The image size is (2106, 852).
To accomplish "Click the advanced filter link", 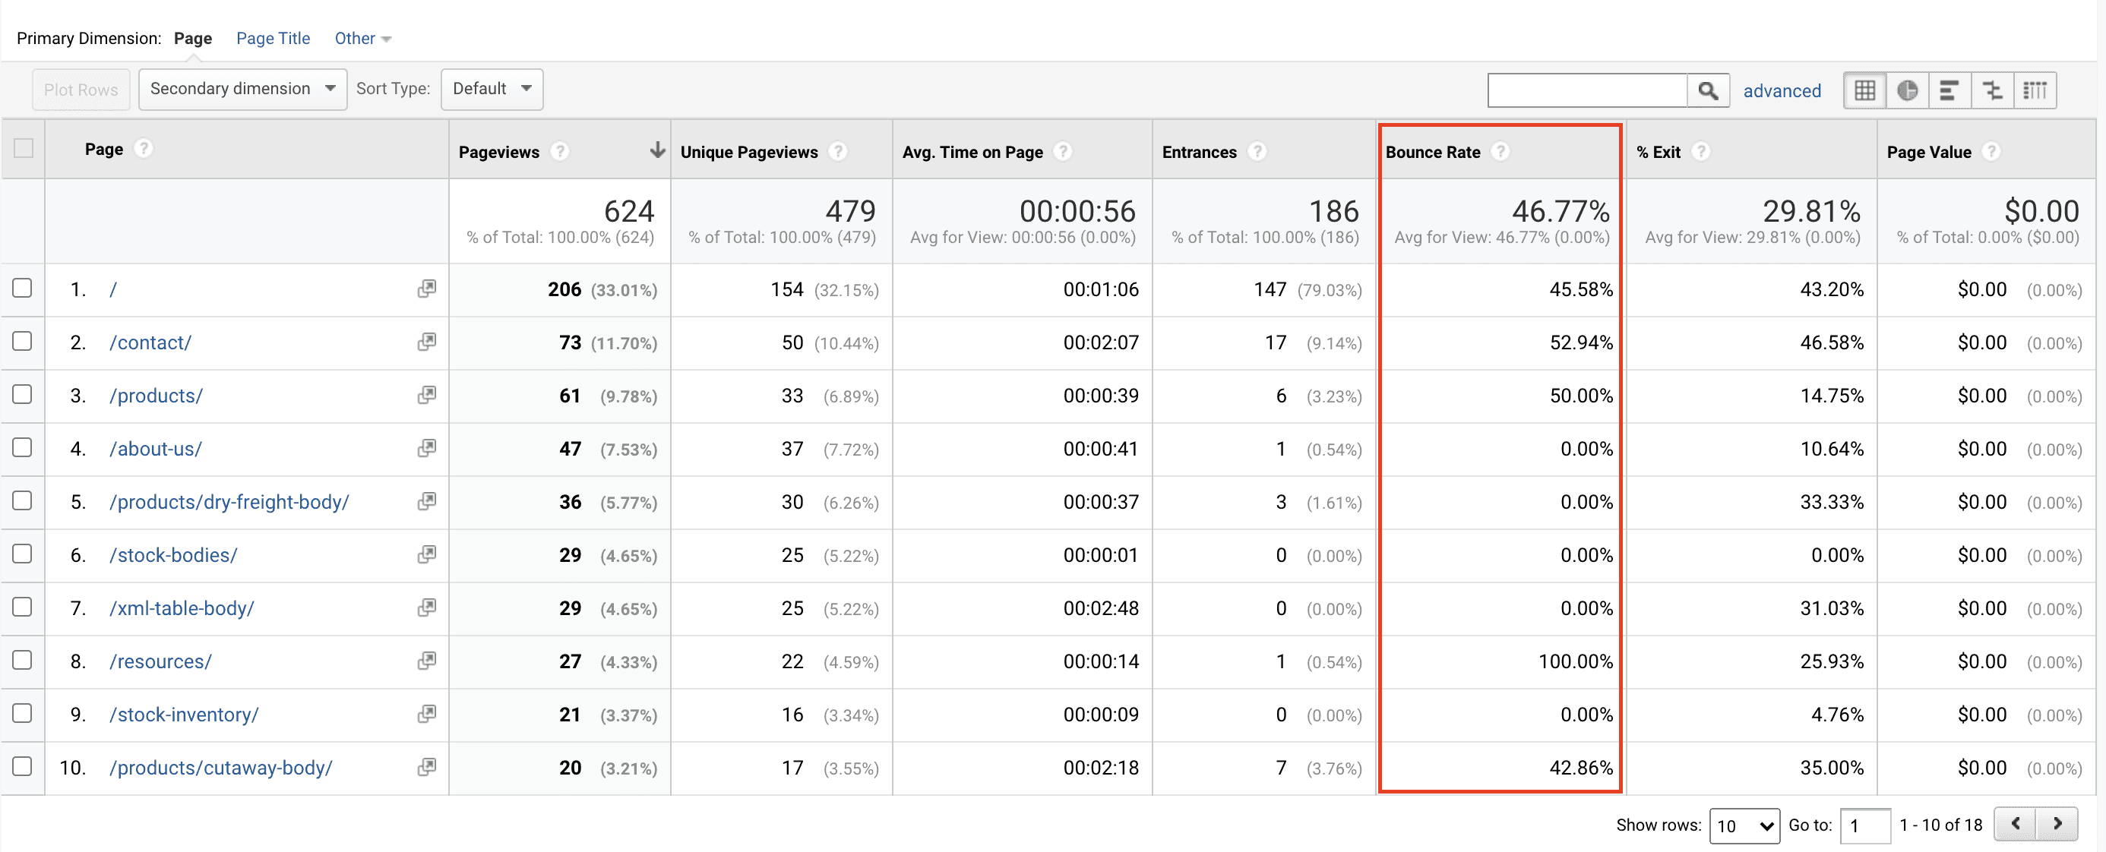I will click(1782, 90).
